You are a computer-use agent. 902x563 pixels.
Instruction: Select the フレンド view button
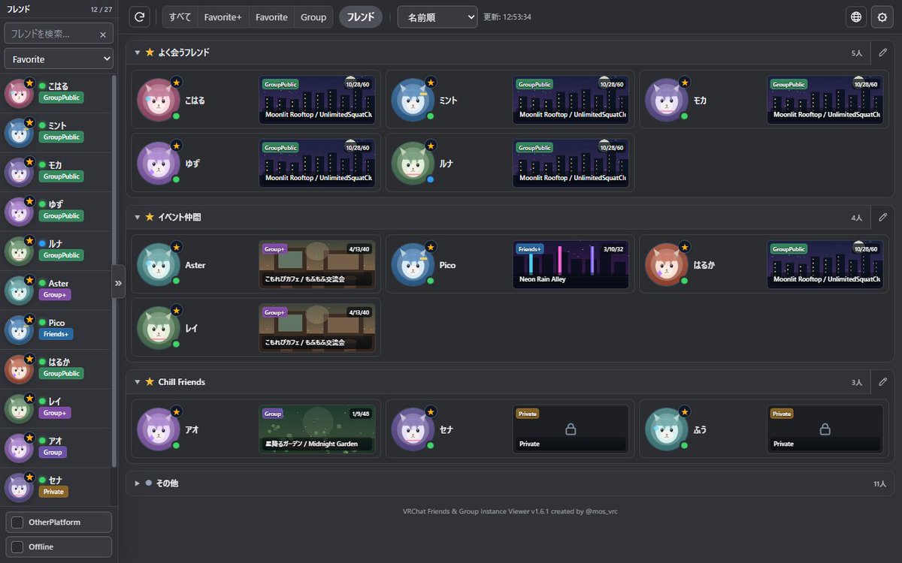click(361, 17)
